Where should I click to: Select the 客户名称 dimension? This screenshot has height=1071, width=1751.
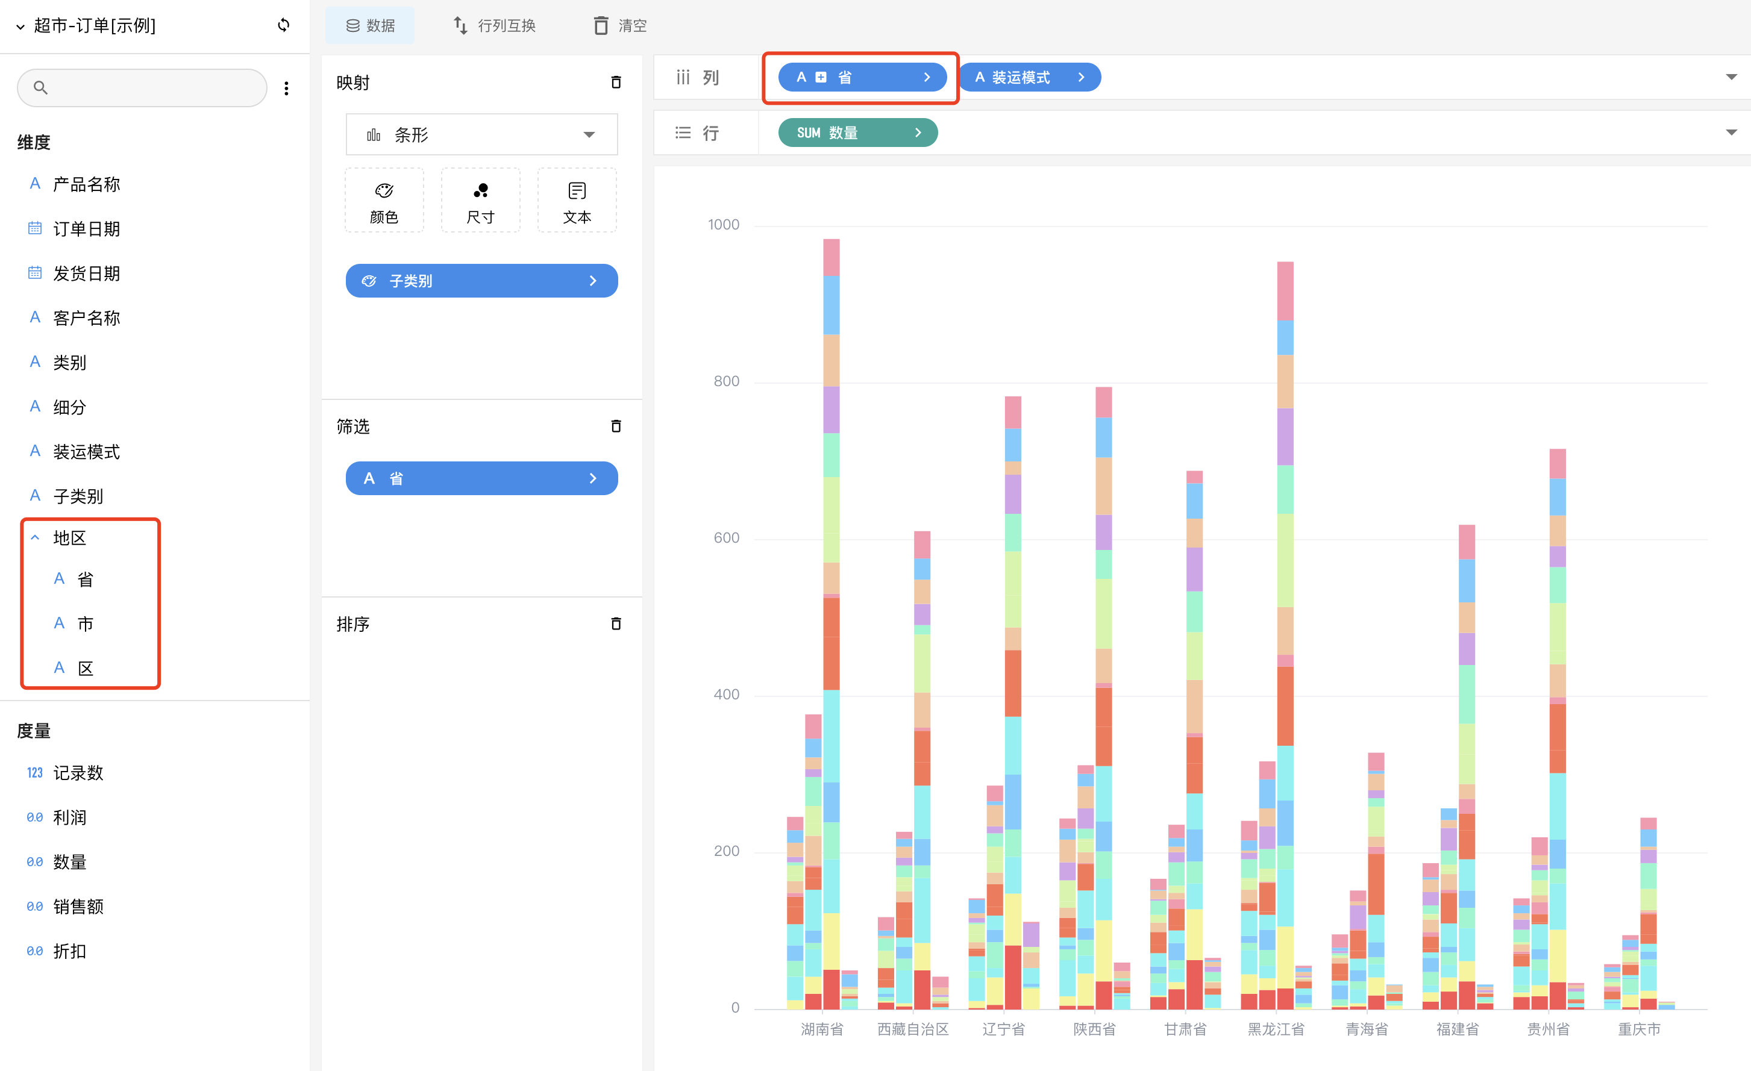[86, 317]
